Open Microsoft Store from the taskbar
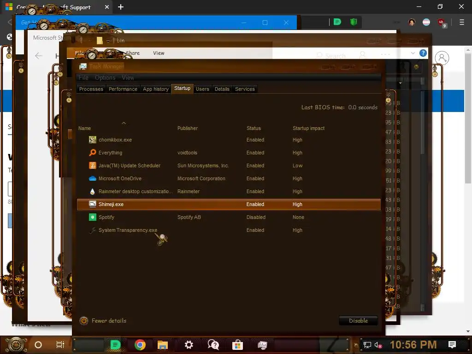This screenshot has width=472, height=354. [237, 345]
